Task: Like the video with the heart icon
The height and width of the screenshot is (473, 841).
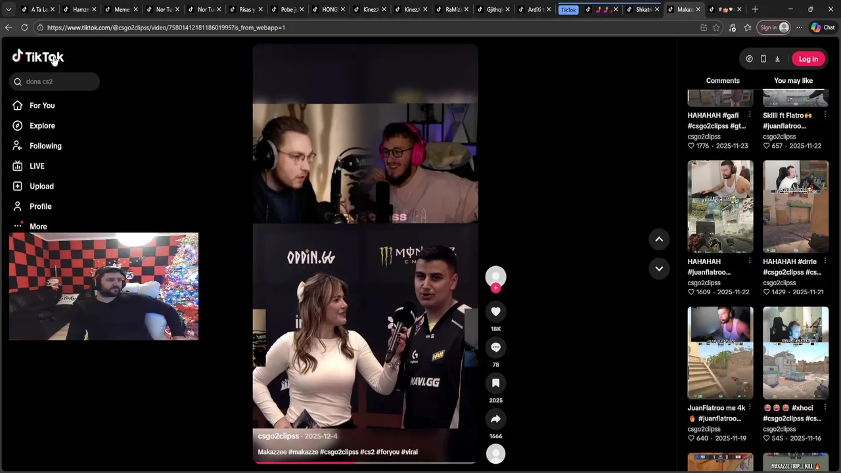Action: 495,311
